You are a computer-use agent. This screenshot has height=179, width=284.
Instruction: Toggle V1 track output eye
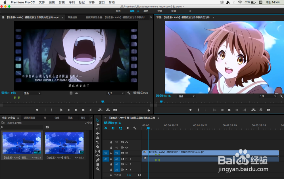[x=127, y=153]
